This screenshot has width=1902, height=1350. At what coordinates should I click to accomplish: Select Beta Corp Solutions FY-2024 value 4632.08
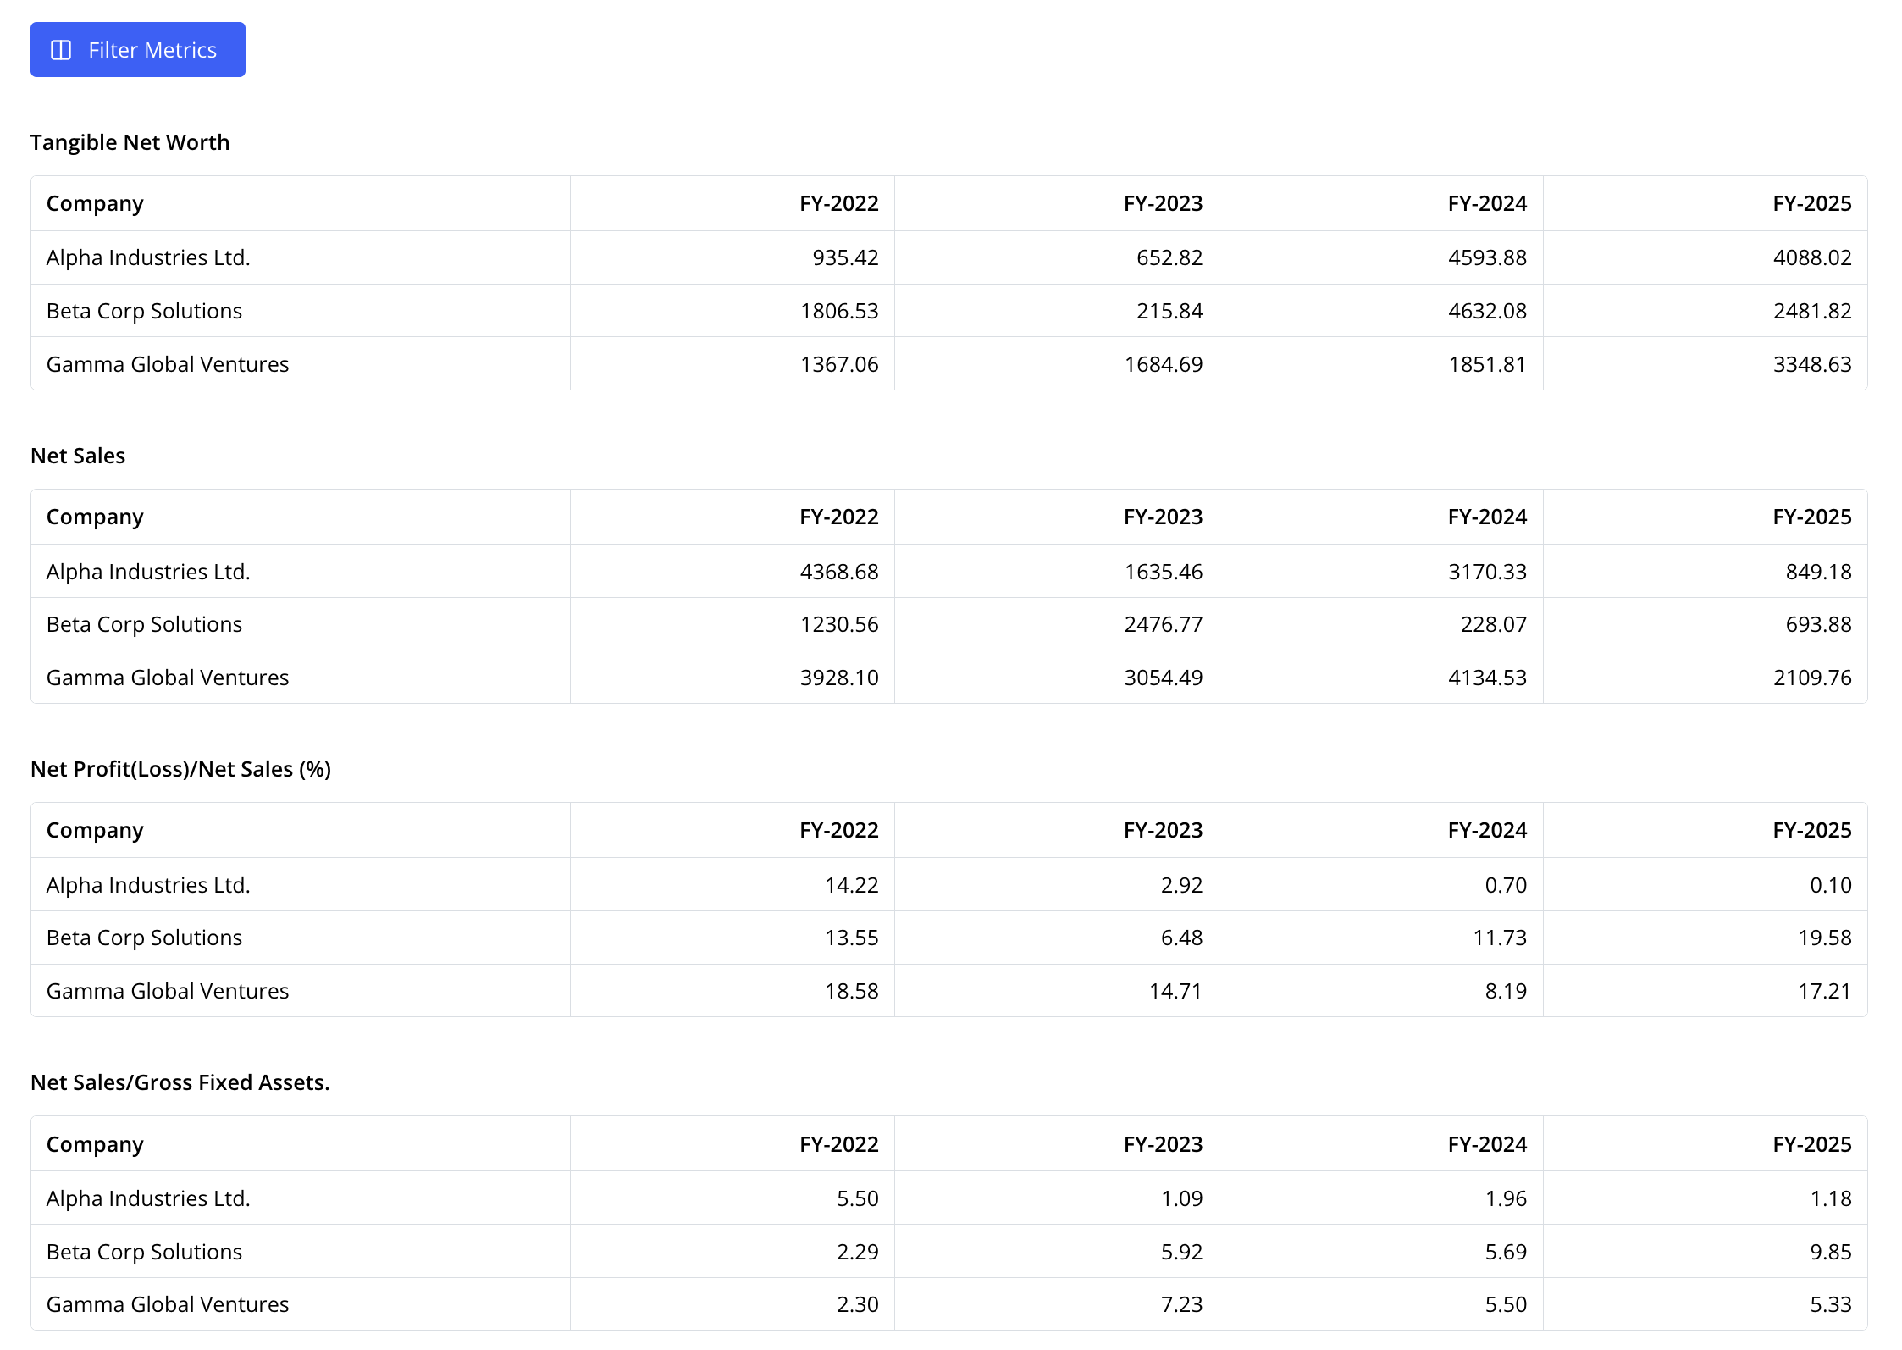[x=1487, y=311]
